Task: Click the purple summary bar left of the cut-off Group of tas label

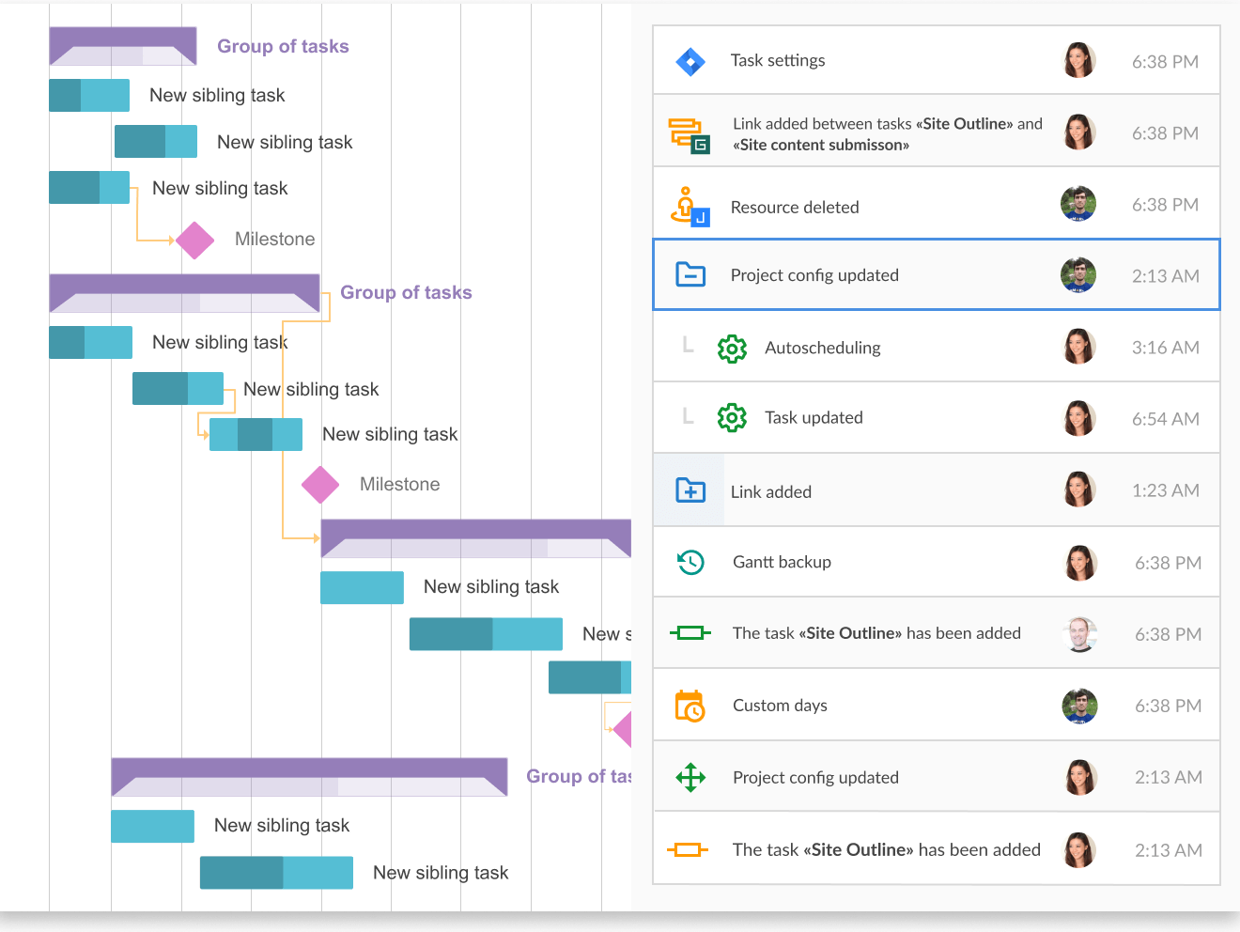Action: click(x=309, y=777)
